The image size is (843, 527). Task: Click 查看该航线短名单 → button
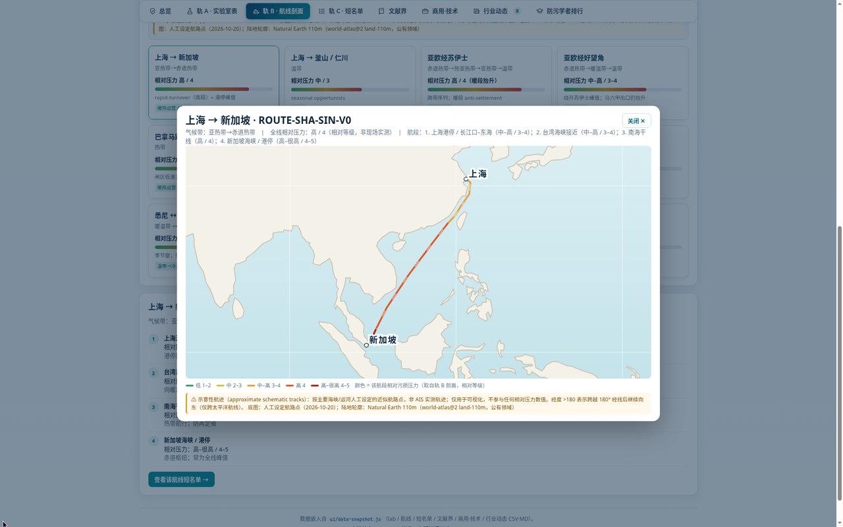[x=181, y=480]
